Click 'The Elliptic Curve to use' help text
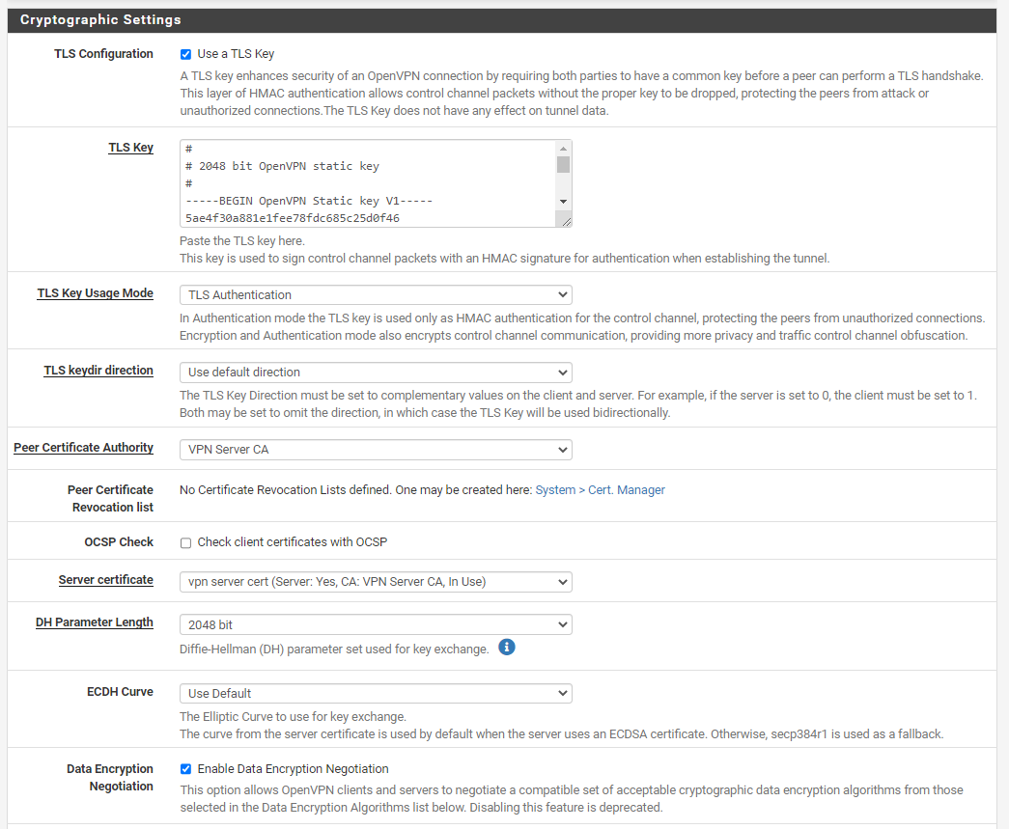The width and height of the screenshot is (1009, 829). [293, 717]
